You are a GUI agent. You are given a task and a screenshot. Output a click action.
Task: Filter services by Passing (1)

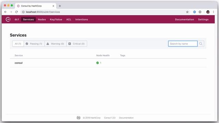click(x=34, y=44)
